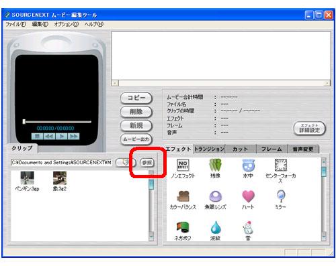
Task: Click the playback seek slider handle
Action: (x=24, y=122)
